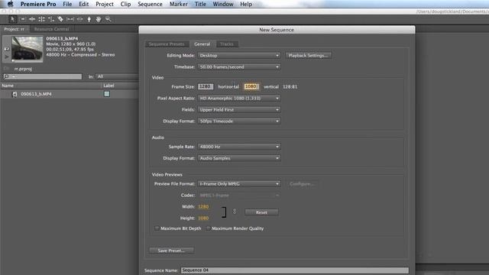Click the play icon beside clip thumbnail
The height and width of the screenshot is (275, 489).
click(x=7, y=57)
